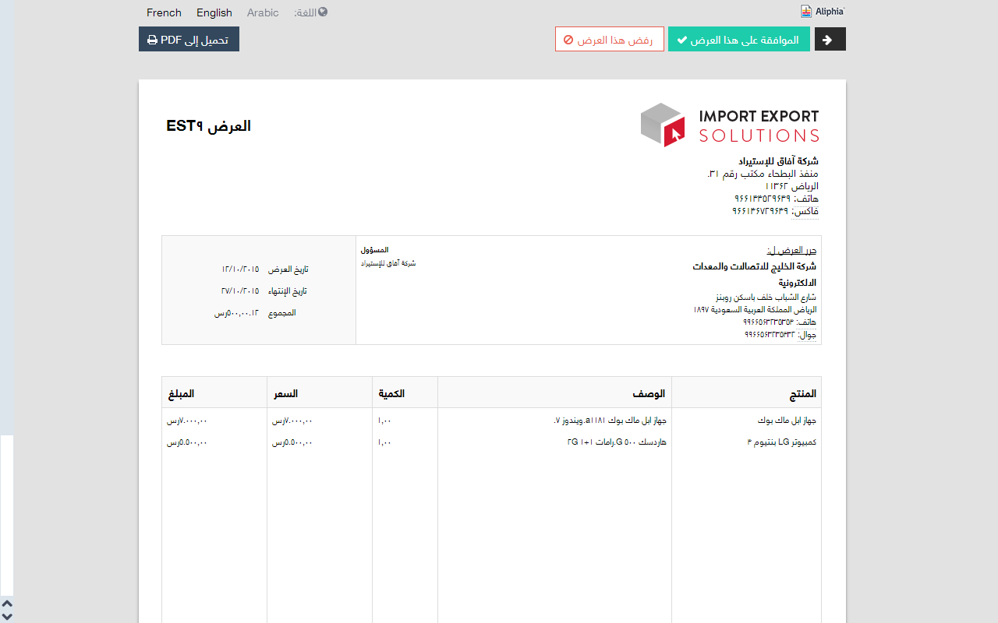The width and height of the screenshot is (998, 623).
Task: Switch language to French
Action: point(164,12)
